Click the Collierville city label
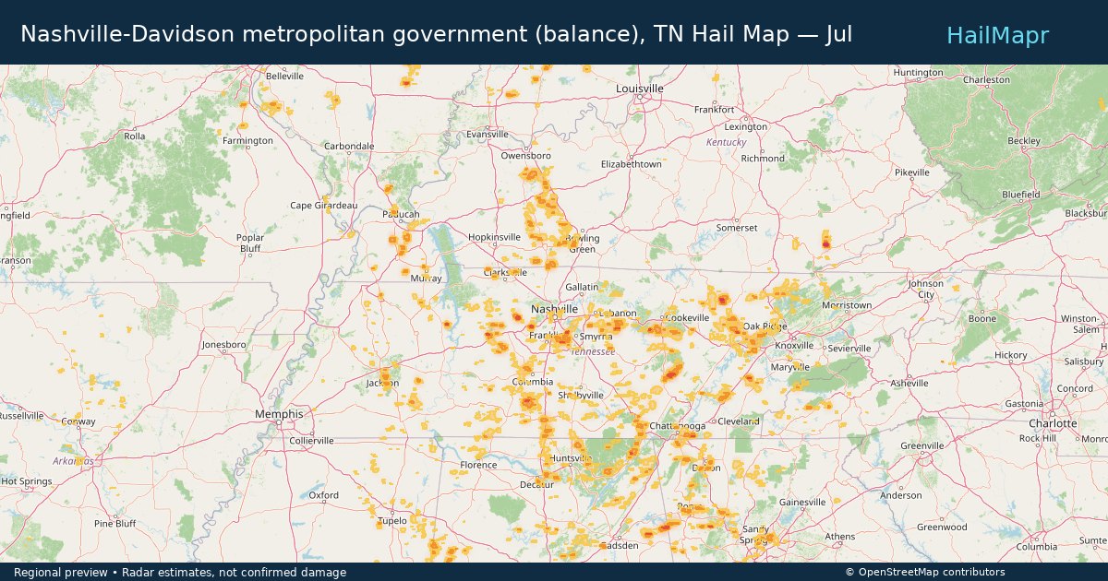 (x=311, y=441)
